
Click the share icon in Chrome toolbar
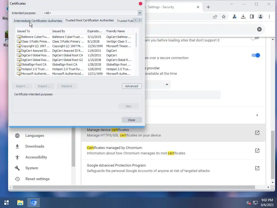pyautogui.click(x=215, y=17)
